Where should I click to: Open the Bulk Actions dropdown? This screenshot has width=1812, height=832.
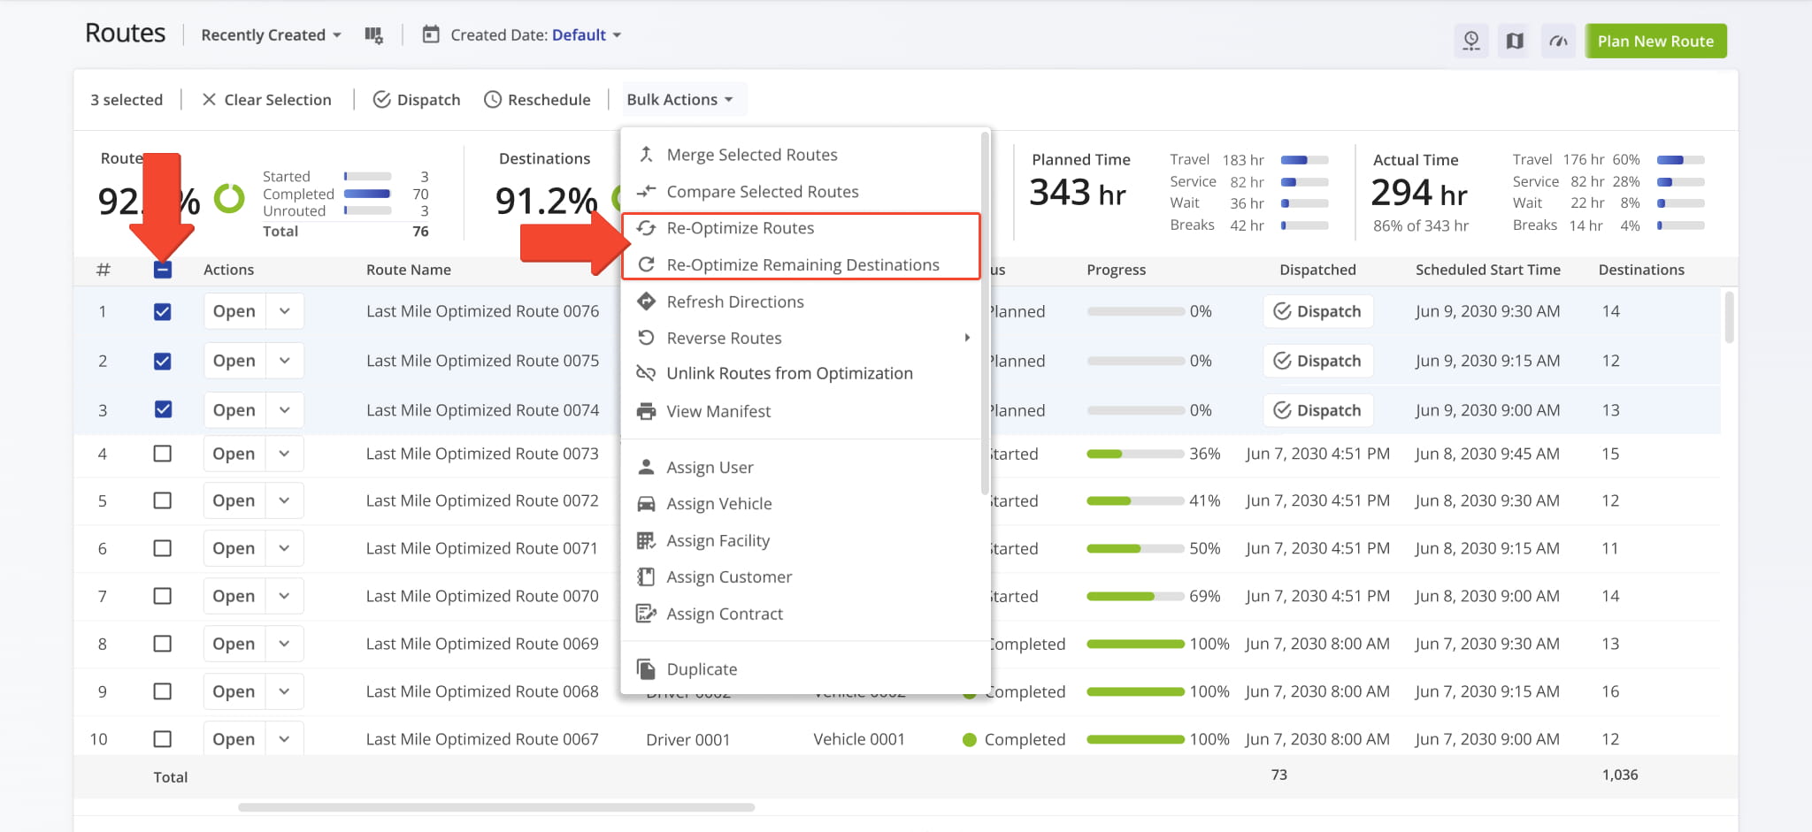click(681, 99)
